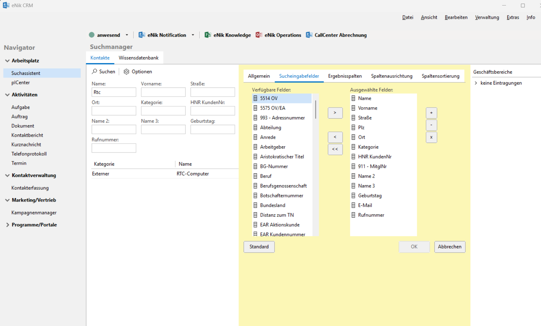
Task: Collapse the Arbeitsplatz navigator section
Action: point(7,61)
